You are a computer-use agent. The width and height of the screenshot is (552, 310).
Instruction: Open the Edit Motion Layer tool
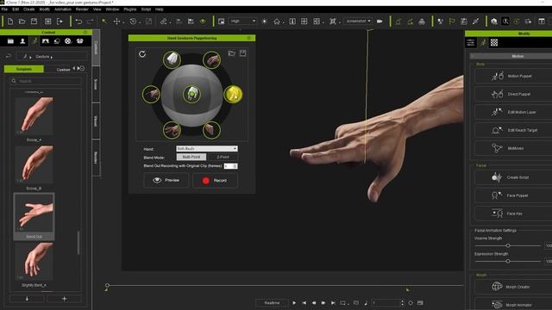pyautogui.click(x=513, y=112)
